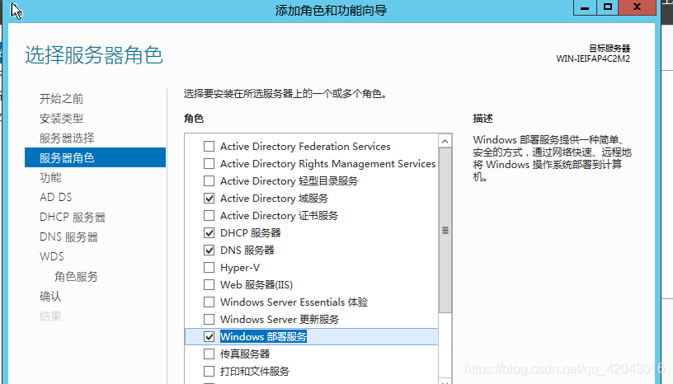Open AD DS wizard step
Image resolution: width=673 pixels, height=384 pixels.
[56, 198]
